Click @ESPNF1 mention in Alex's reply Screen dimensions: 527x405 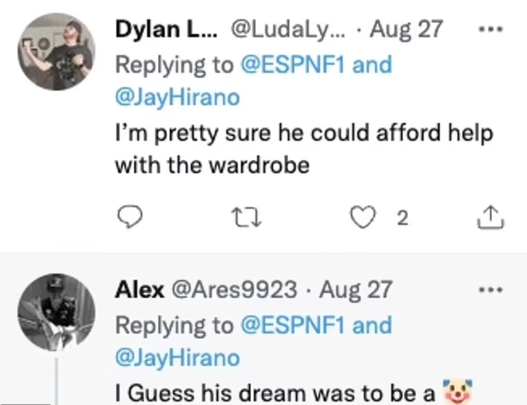pos(292,325)
